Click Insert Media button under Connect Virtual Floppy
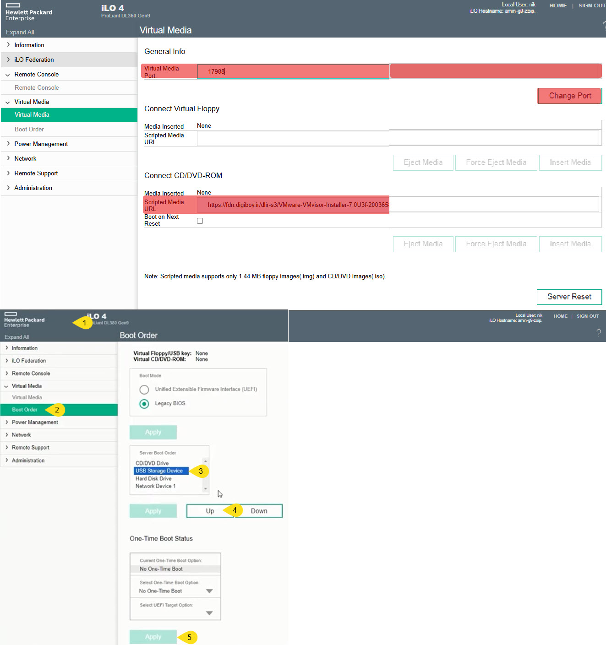The image size is (606, 645). coord(570,163)
